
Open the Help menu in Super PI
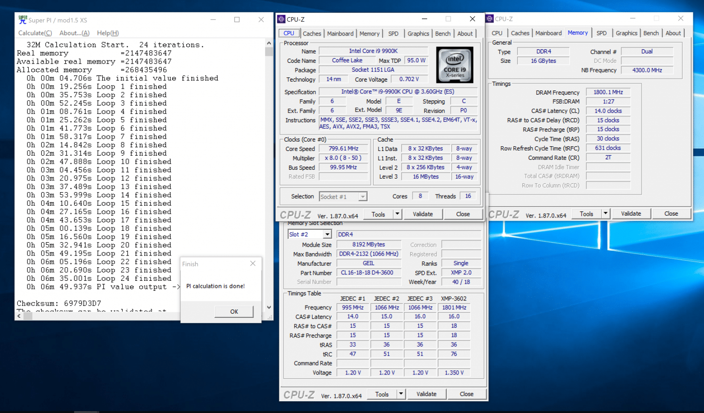107,33
